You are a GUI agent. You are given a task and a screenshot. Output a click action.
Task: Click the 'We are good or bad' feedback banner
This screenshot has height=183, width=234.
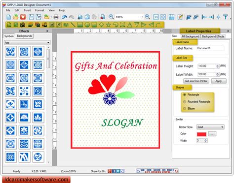(157, 171)
